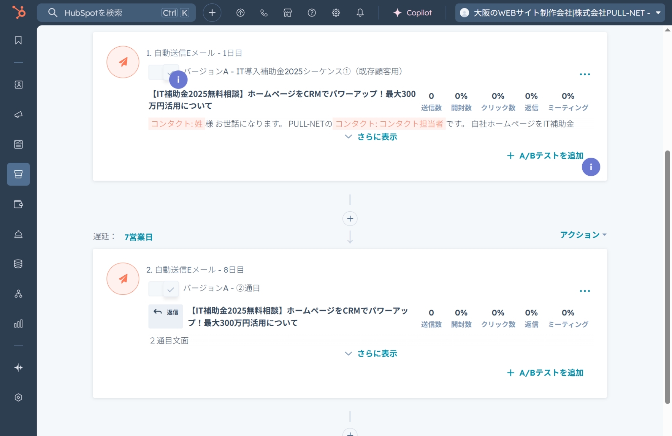Open the アクション dropdown
672x436 pixels.
[583, 235]
